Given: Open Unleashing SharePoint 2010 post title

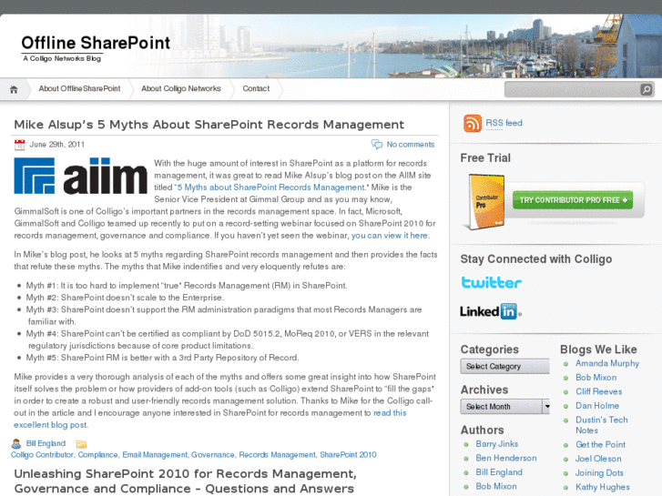Looking at the screenshot, I should tap(185, 481).
